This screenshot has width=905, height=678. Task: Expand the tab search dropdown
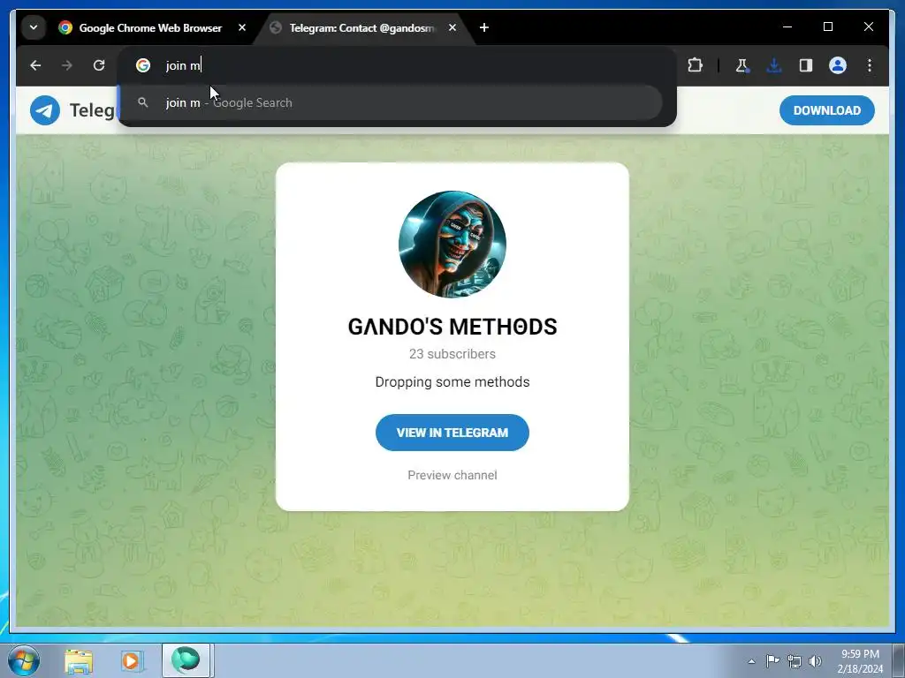34,27
